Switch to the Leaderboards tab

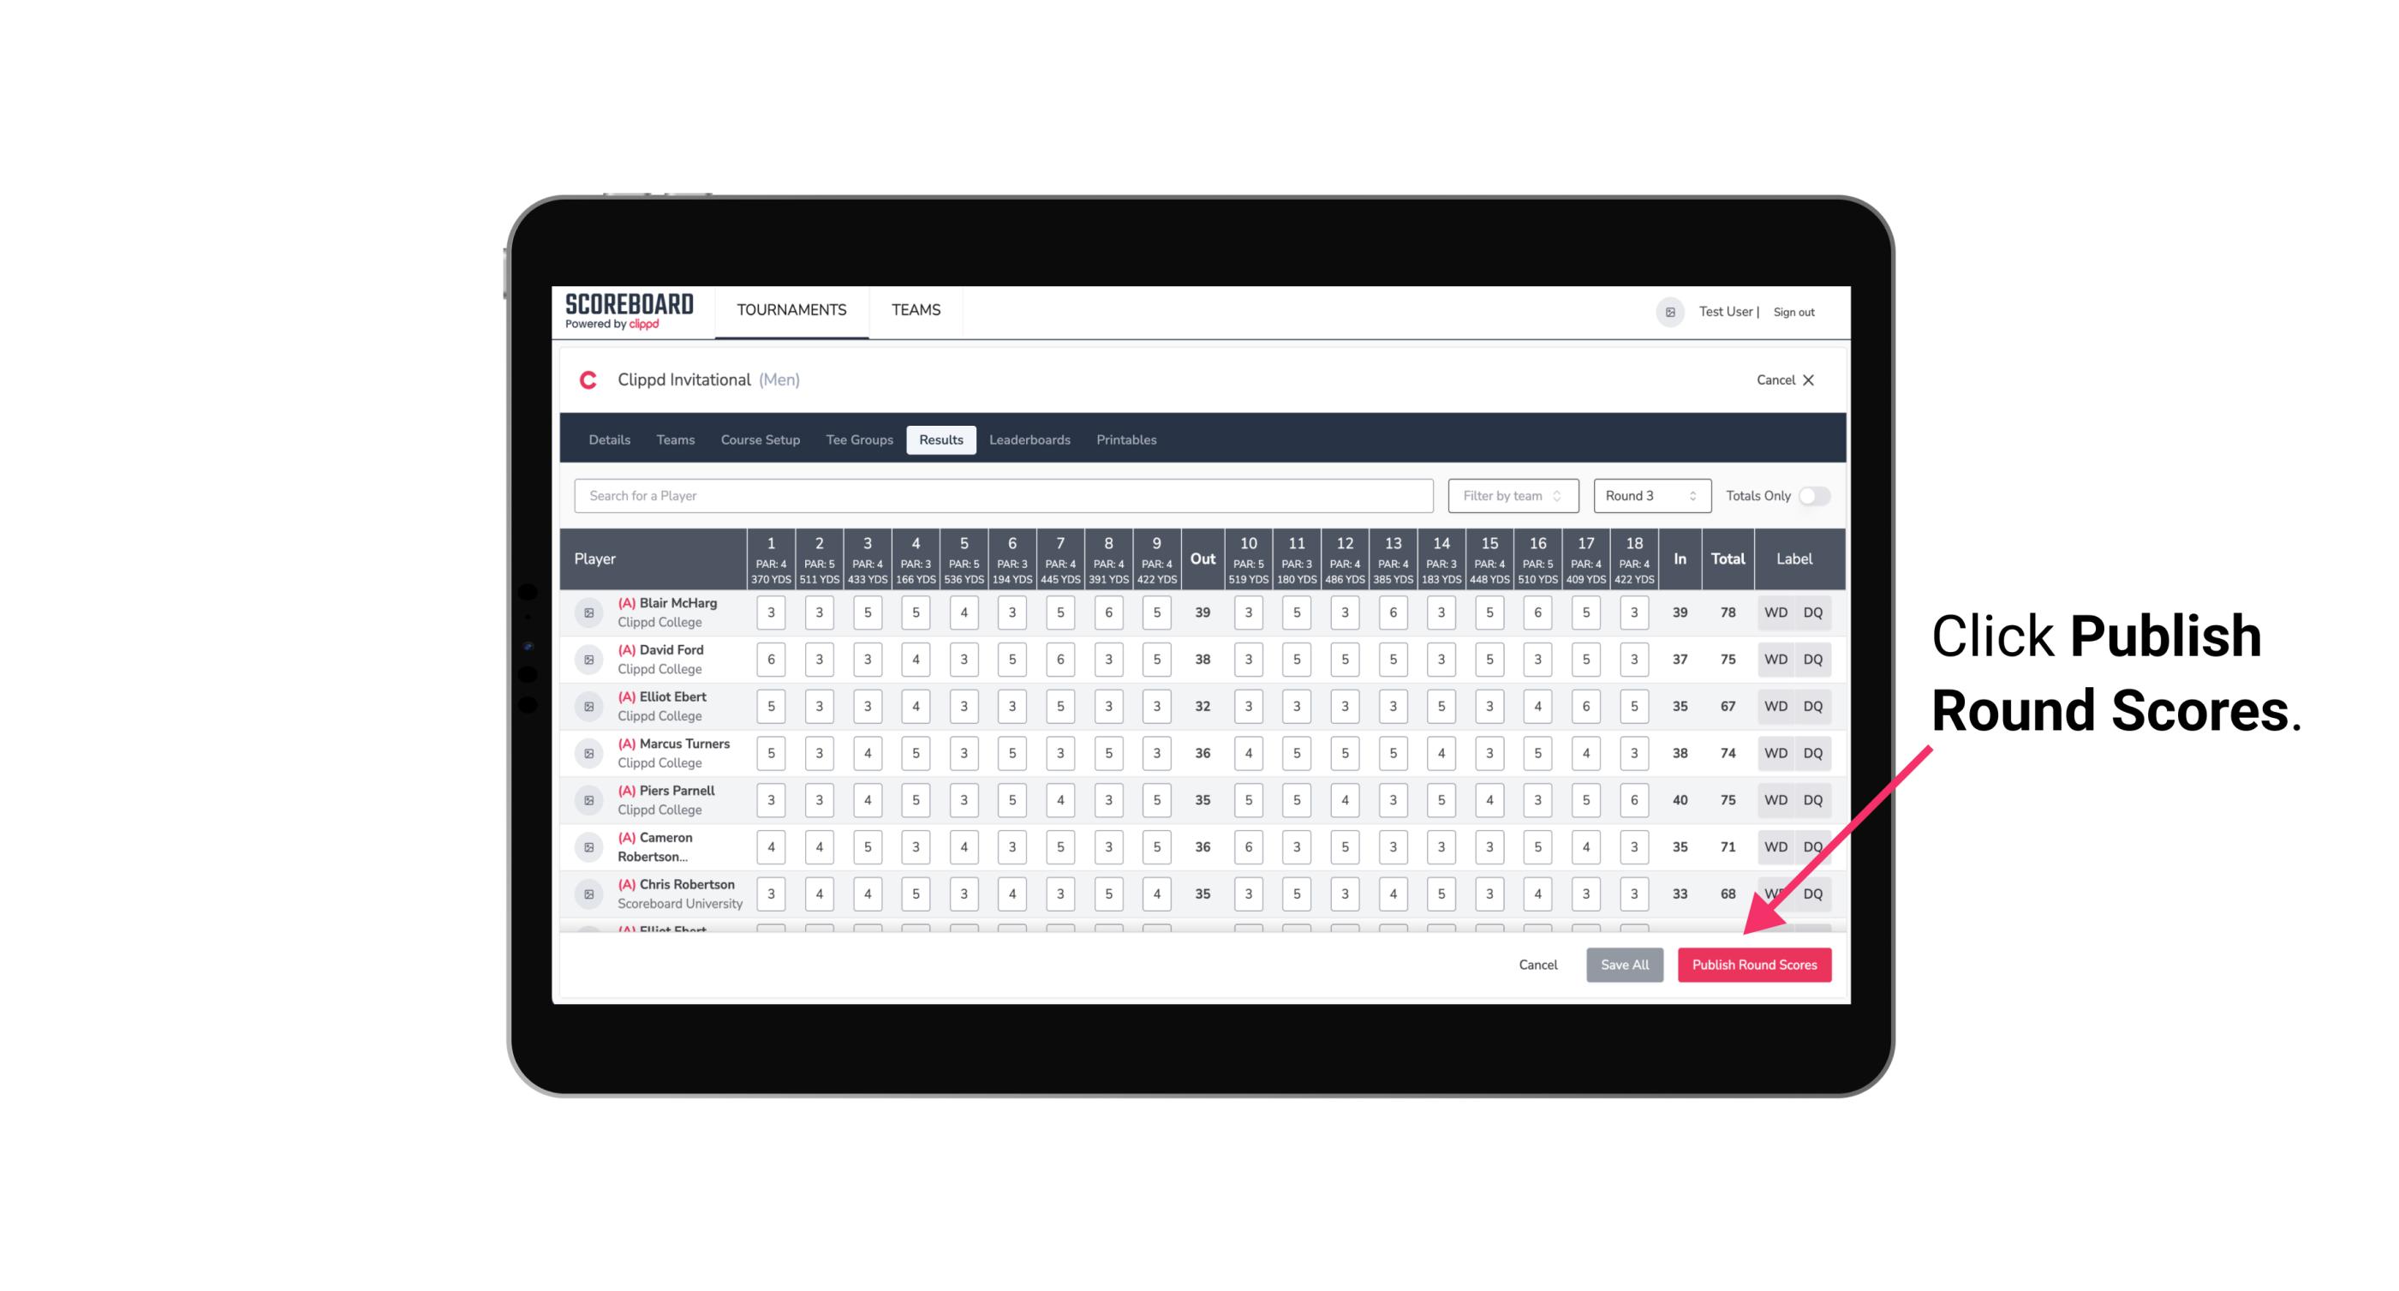pos(1029,440)
